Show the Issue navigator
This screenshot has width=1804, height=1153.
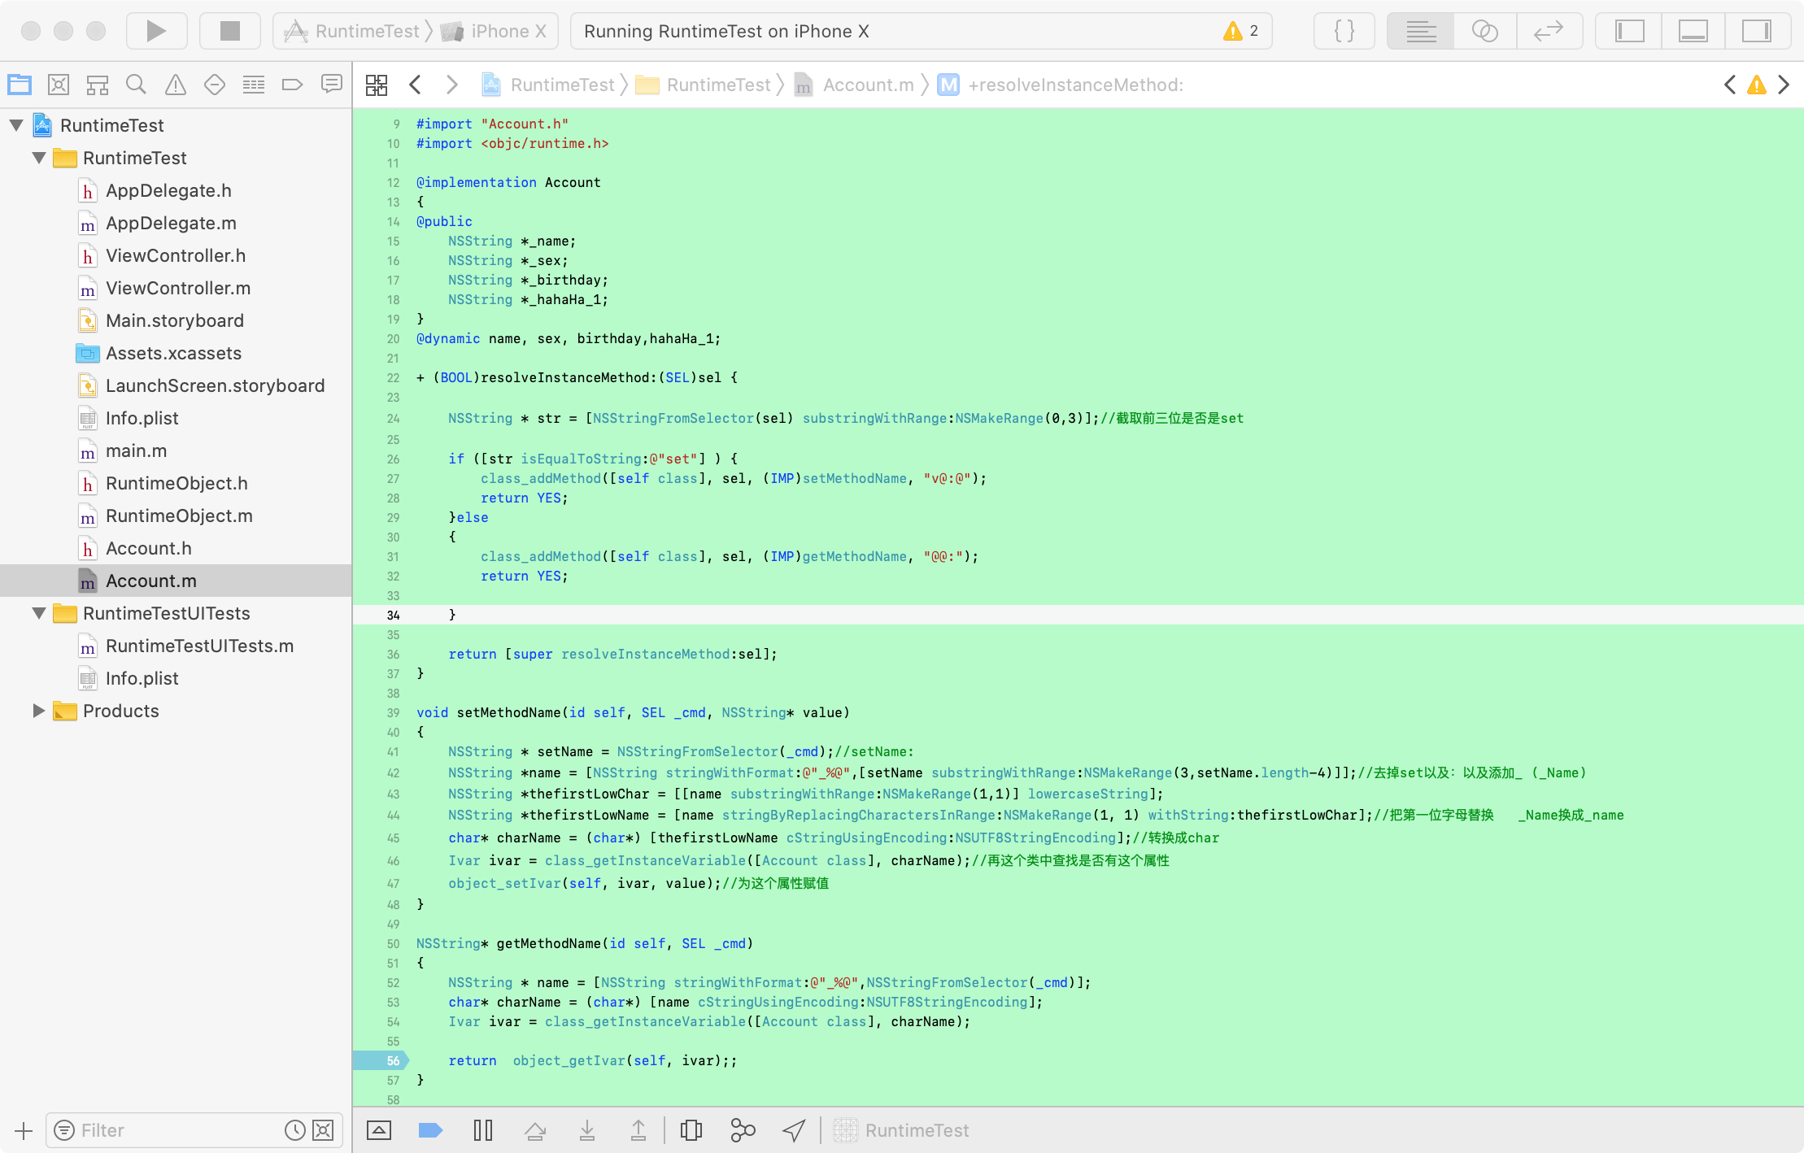tap(176, 85)
